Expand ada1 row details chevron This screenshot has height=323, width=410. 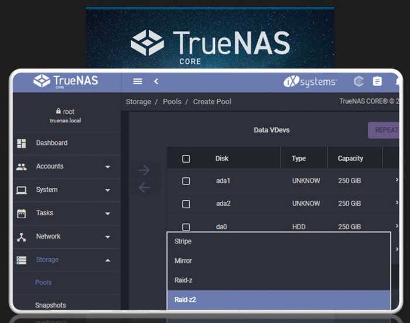(x=397, y=180)
